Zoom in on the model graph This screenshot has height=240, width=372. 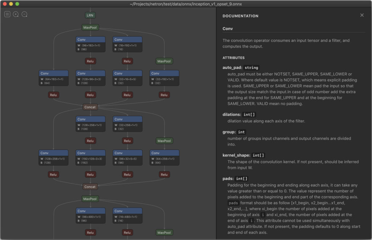16,14
